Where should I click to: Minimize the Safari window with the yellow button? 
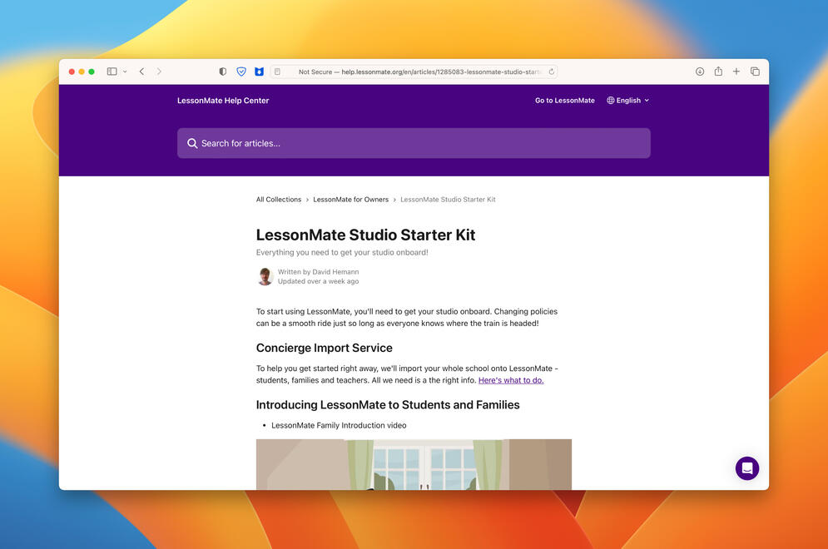tap(82, 72)
